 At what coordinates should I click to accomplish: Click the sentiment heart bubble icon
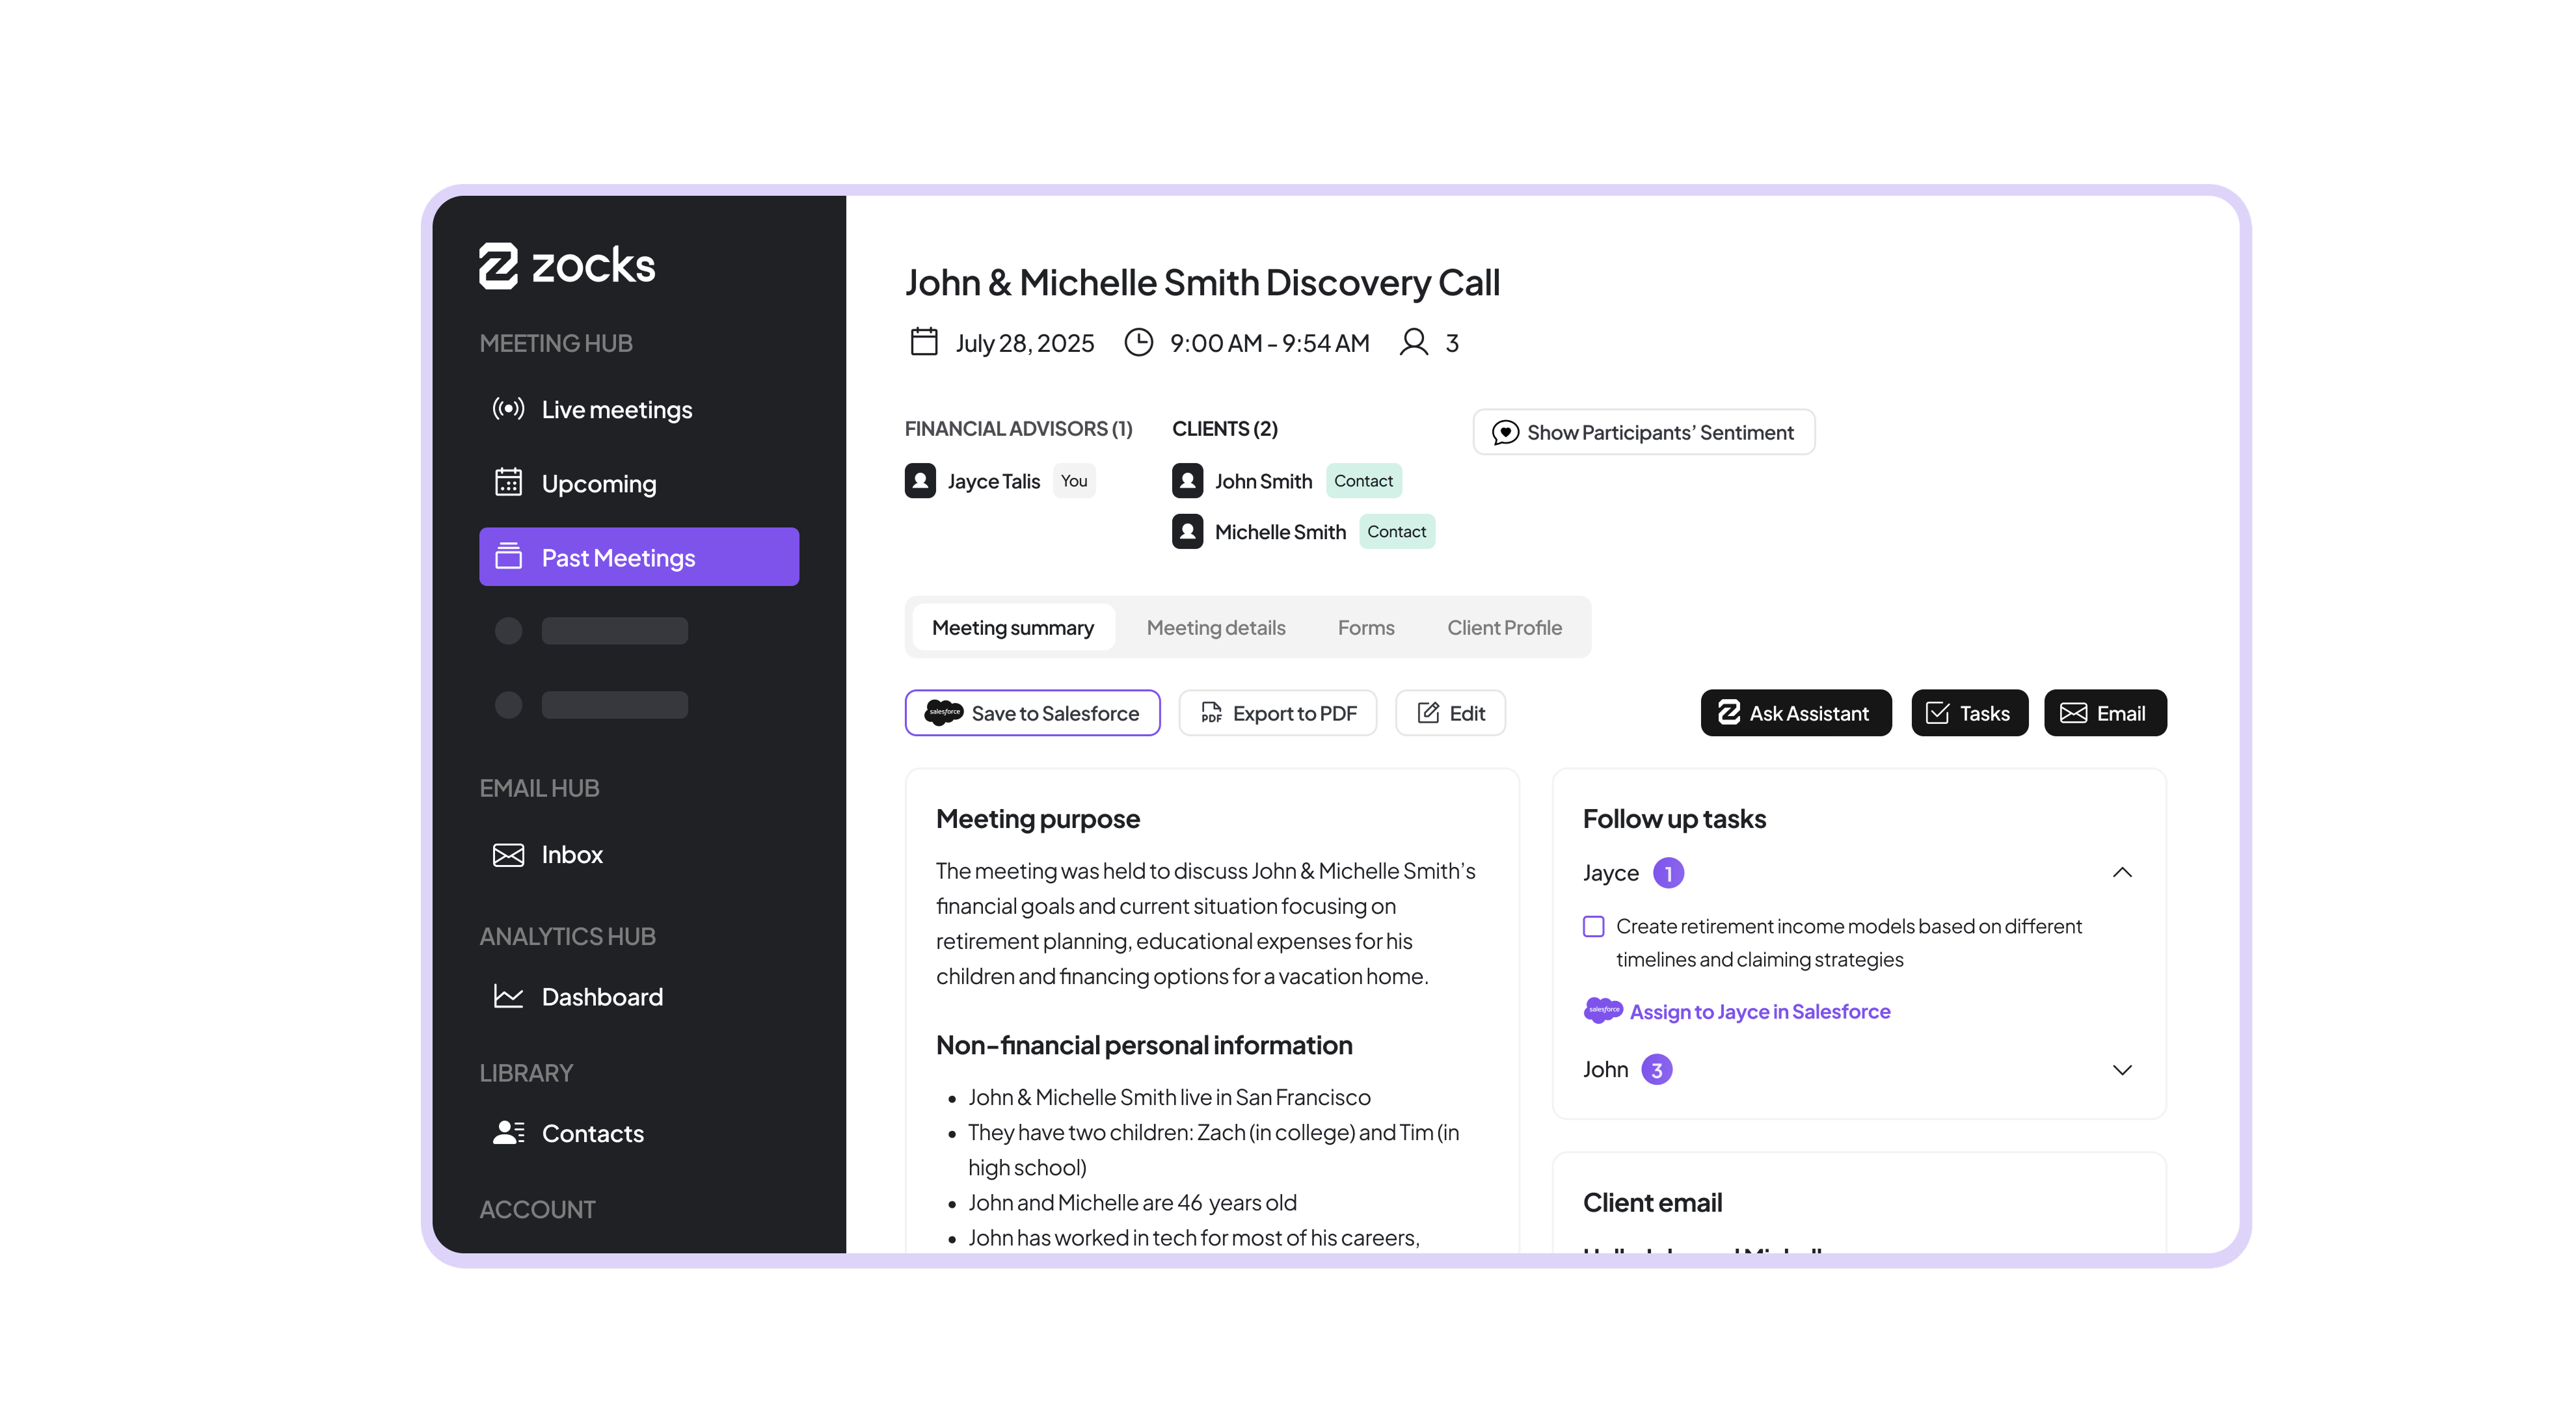point(1505,432)
